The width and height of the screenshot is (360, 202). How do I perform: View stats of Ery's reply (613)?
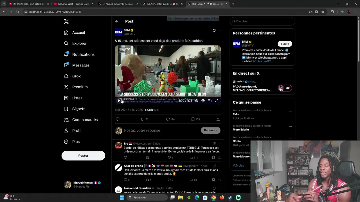coord(194,158)
